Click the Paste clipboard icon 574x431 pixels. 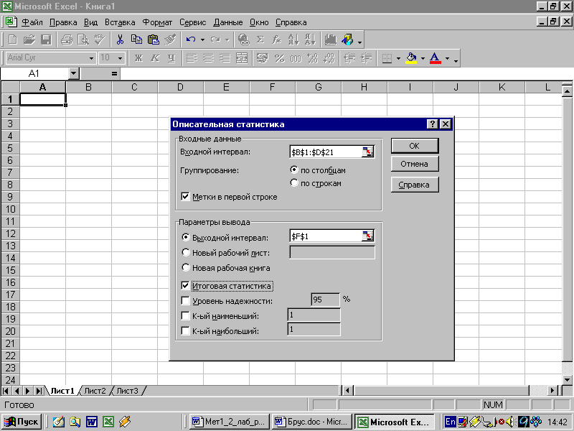point(154,40)
